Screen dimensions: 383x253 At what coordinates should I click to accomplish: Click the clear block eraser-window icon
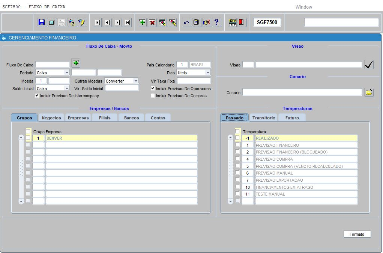[162, 22]
